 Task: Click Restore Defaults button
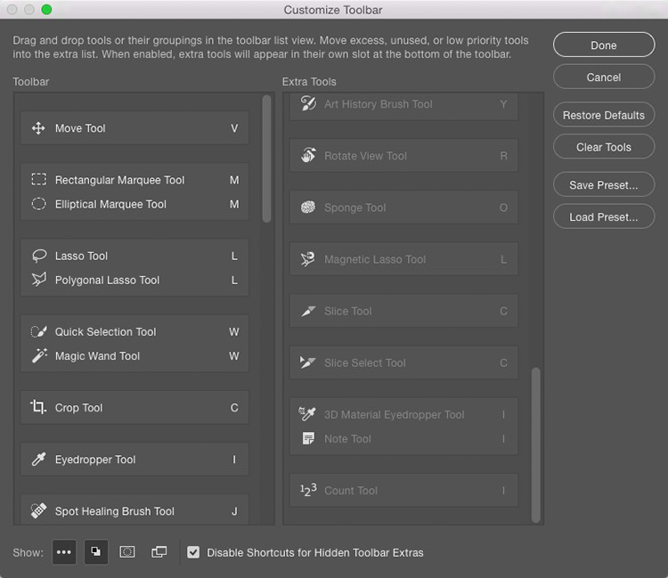[x=603, y=116]
